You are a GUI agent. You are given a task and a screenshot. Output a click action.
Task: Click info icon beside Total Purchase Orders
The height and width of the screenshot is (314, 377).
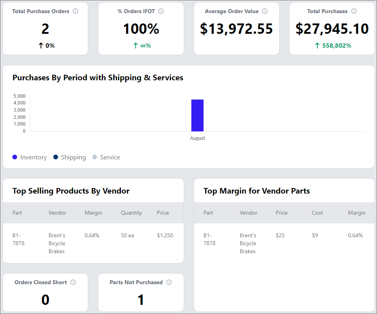click(76, 12)
